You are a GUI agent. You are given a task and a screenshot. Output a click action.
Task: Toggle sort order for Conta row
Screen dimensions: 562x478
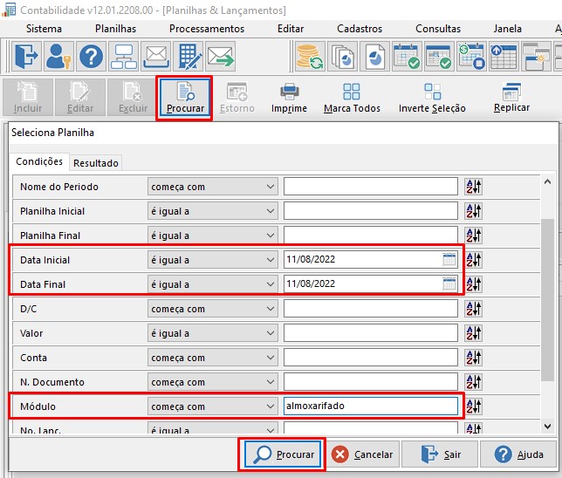pyautogui.click(x=474, y=358)
